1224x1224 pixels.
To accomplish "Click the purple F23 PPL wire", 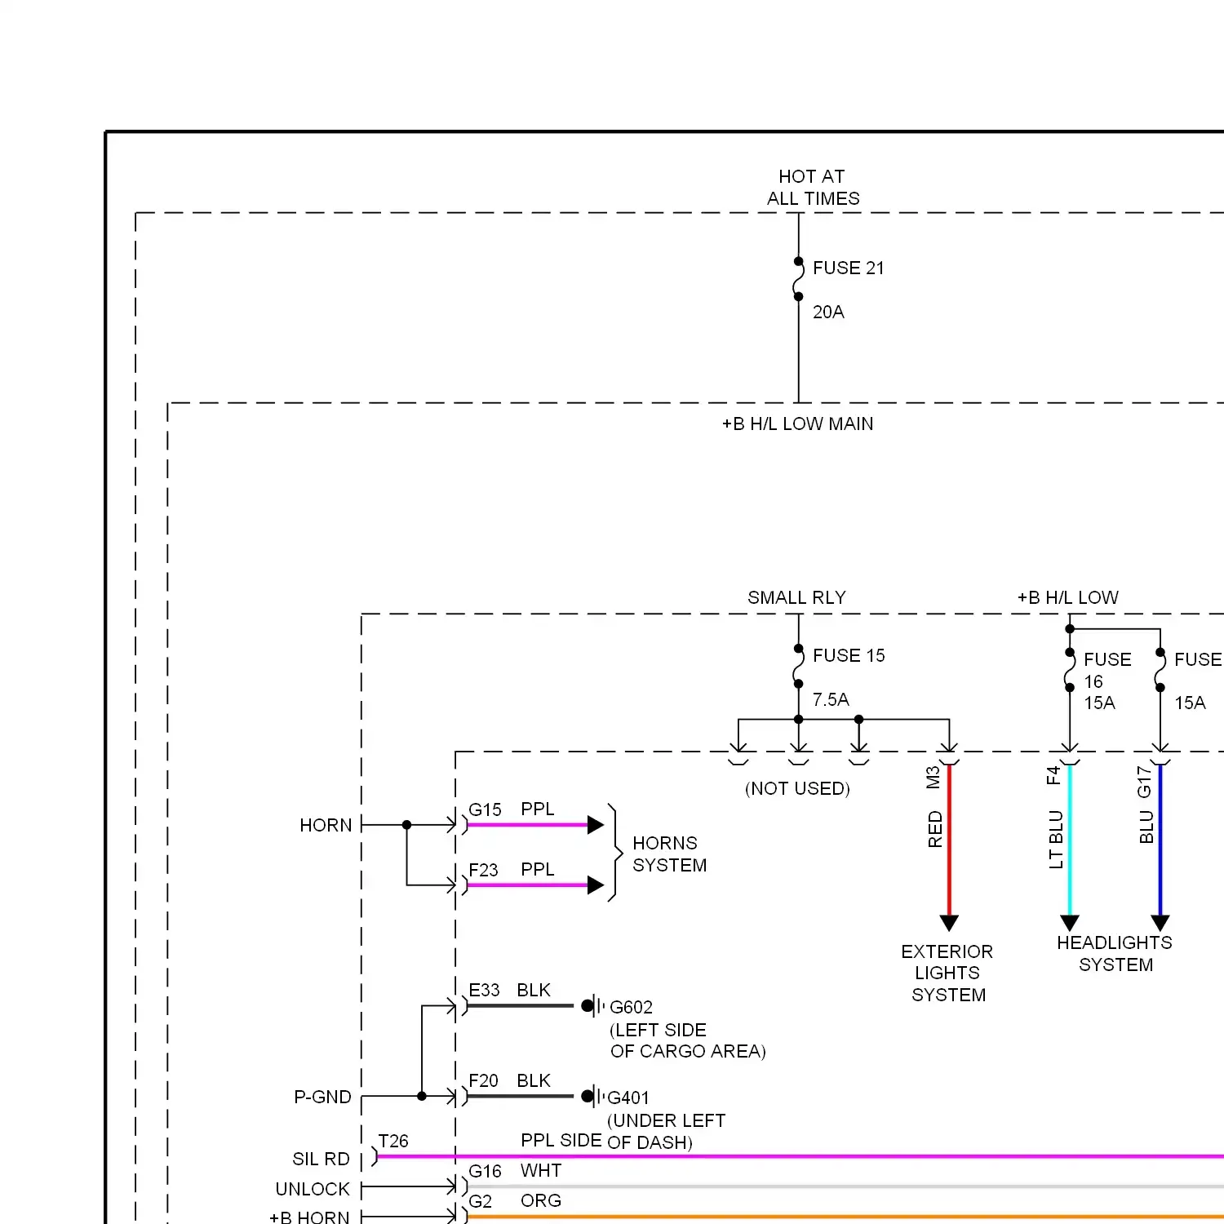I will (528, 885).
